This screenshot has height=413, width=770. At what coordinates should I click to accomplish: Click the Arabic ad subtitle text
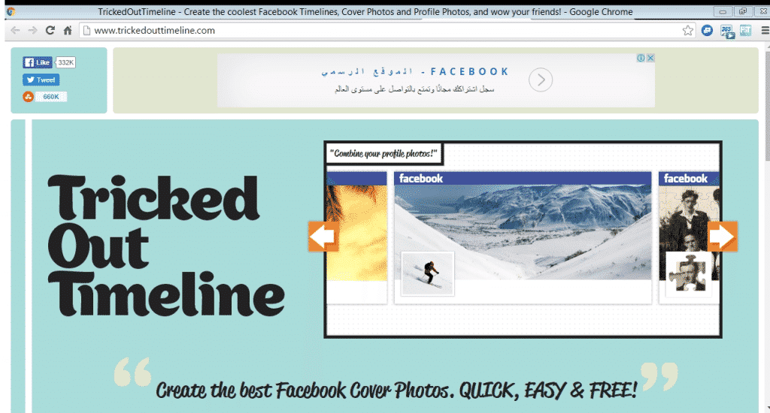coord(414,89)
